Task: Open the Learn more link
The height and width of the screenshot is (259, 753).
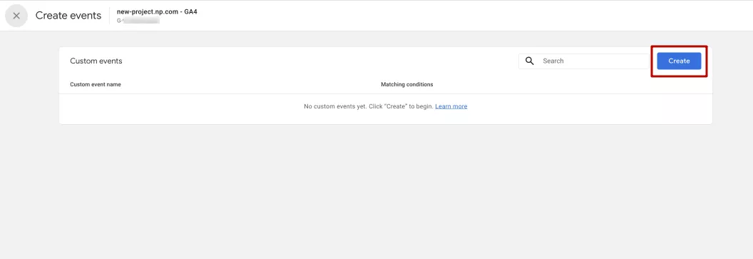Action: point(451,106)
